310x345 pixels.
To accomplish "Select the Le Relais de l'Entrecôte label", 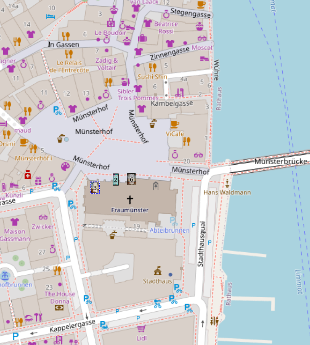I will (69, 66).
